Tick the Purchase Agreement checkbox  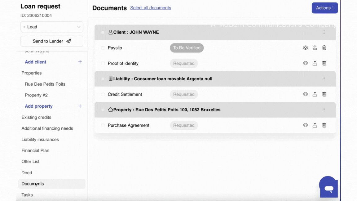pyautogui.click(x=103, y=125)
